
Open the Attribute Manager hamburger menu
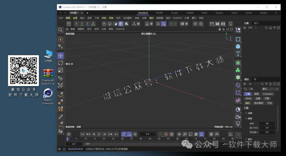click(x=245, y=84)
